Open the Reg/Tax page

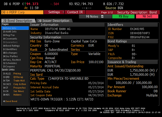click(9, 35)
